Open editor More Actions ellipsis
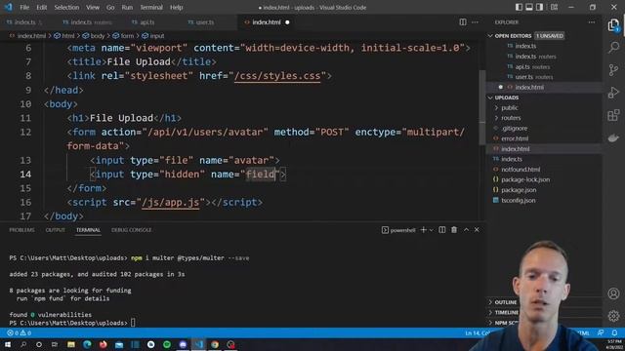This screenshot has height=351, width=625. coord(476,22)
